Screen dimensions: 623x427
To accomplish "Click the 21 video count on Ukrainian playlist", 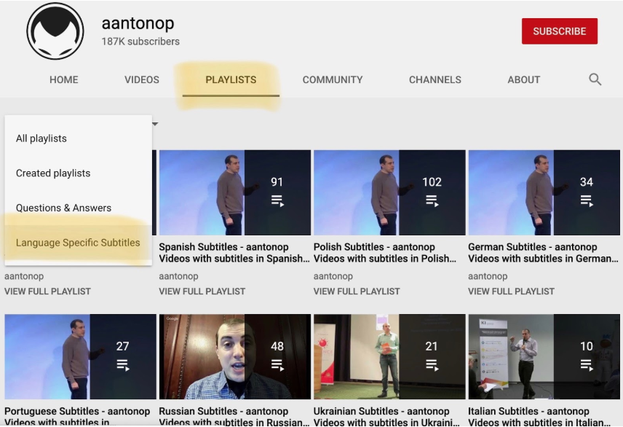I will tap(432, 346).
